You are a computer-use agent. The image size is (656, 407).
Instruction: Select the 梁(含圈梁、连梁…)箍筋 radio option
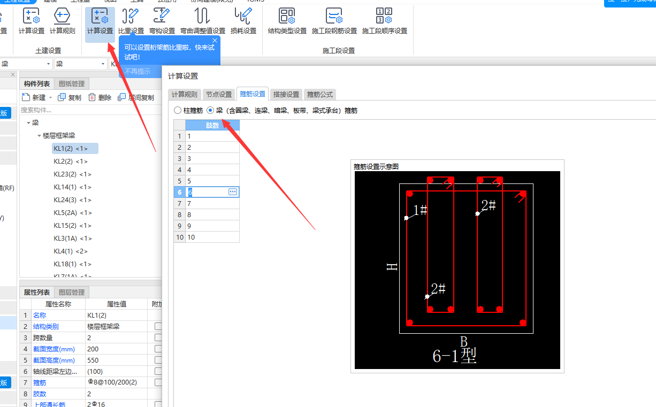(x=210, y=111)
